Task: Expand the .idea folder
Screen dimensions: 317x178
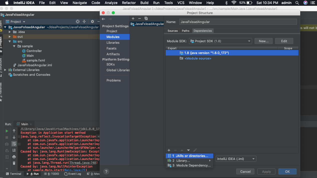Action: tap(10, 32)
